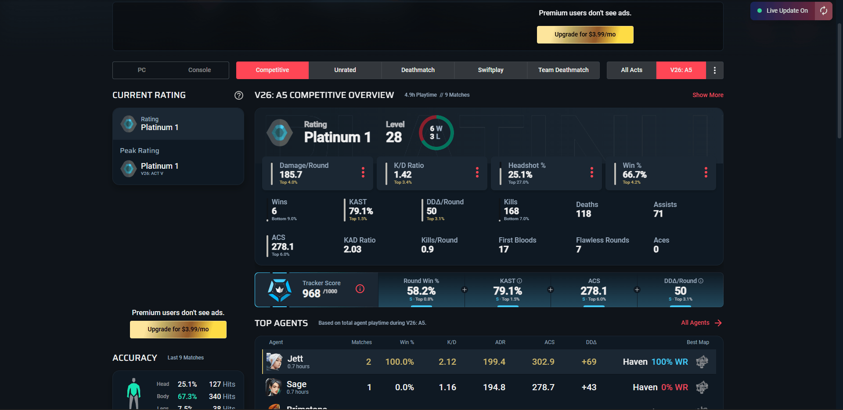Viewport: 843px width, 410px height.
Task: Click the Jett agent portrait
Action: (274, 362)
